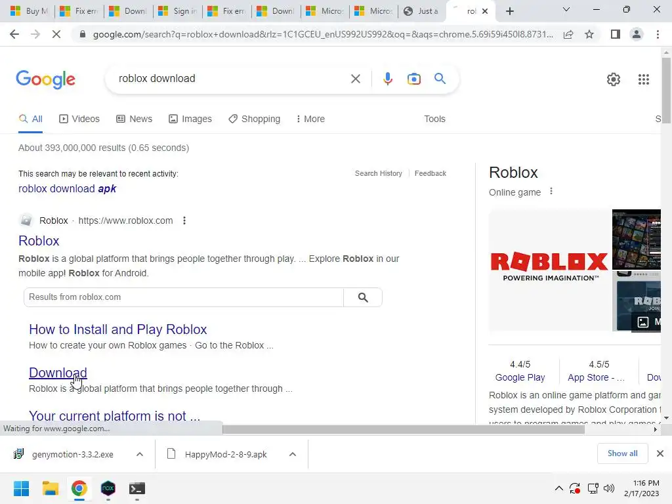672x504 pixels.
Task: Open the clock and date flyout
Action: tap(641, 488)
